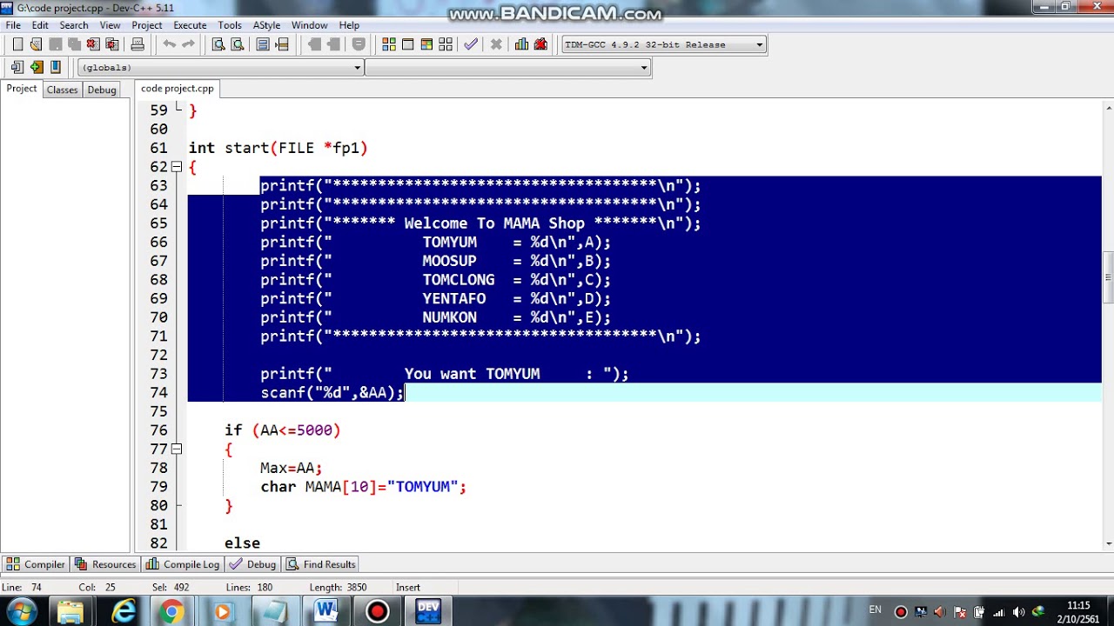Open the Window menu
Viewport: 1114px width, 626px height.
[309, 25]
